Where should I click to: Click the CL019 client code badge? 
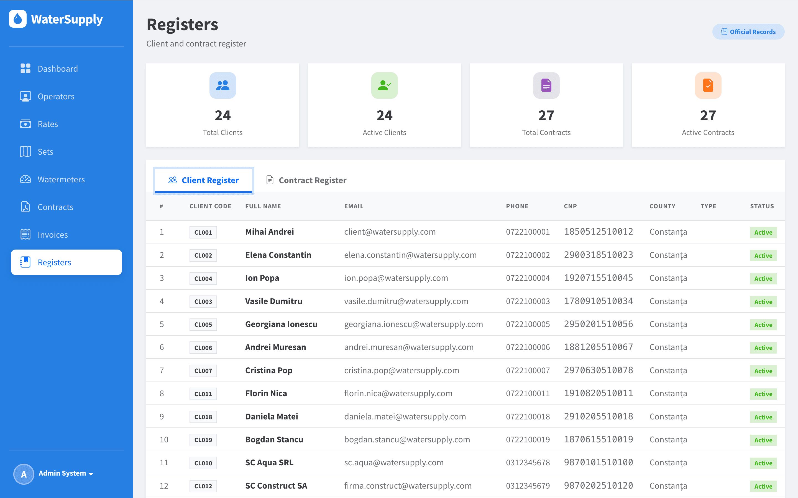(x=203, y=440)
